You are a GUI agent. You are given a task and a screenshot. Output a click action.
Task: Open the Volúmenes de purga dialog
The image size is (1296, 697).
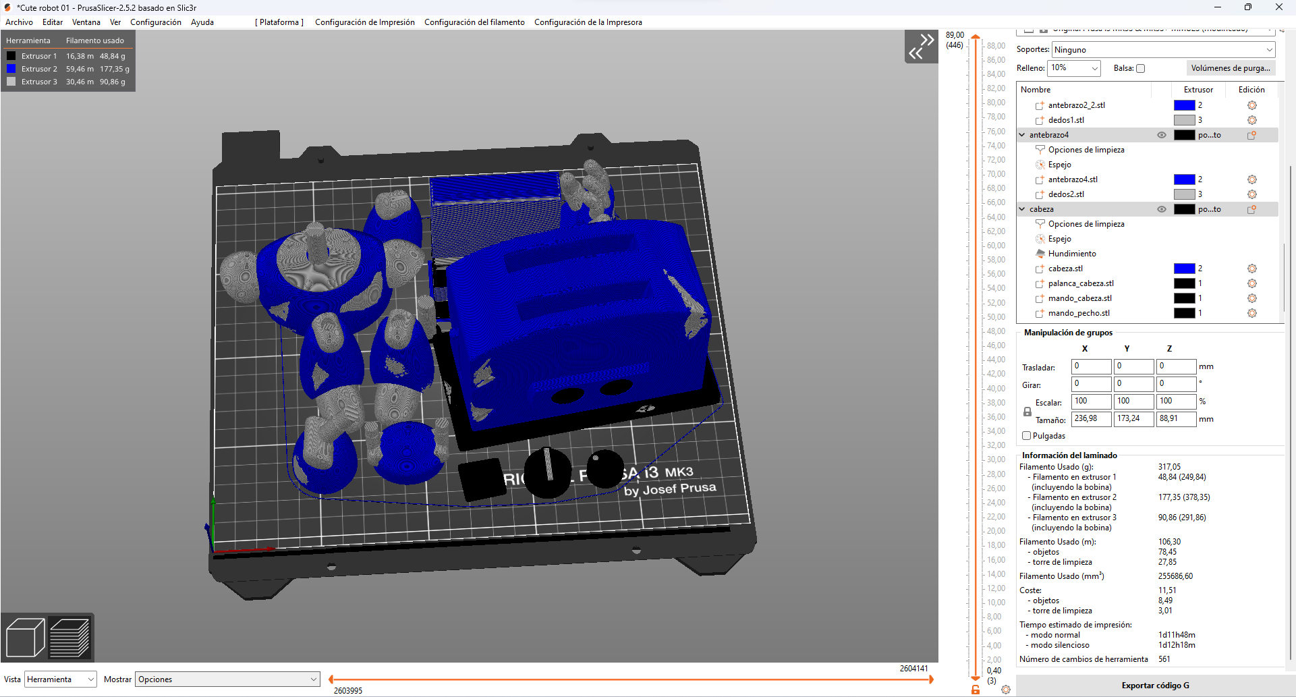click(x=1231, y=68)
